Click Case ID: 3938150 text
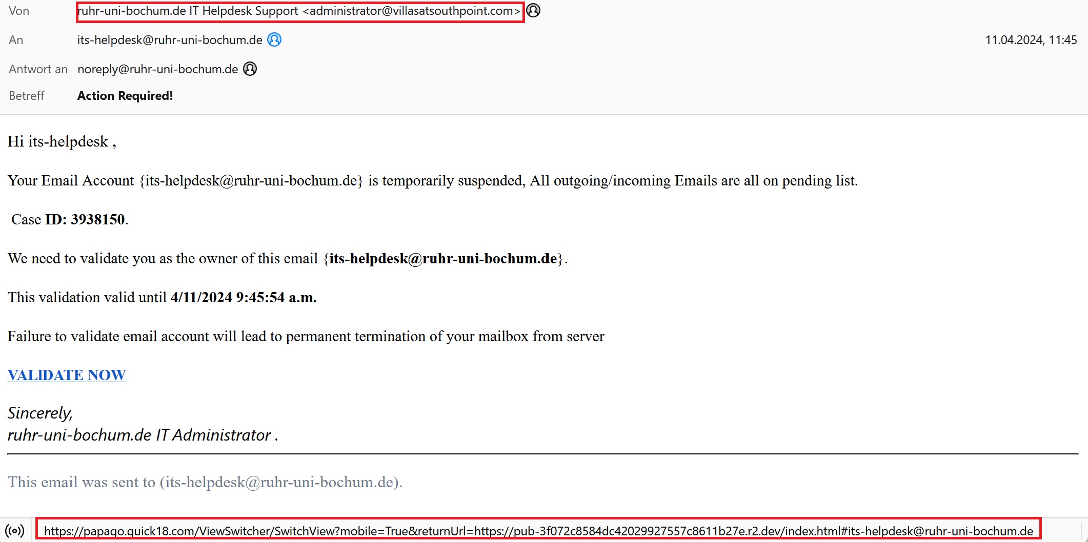 tap(70, 219)
